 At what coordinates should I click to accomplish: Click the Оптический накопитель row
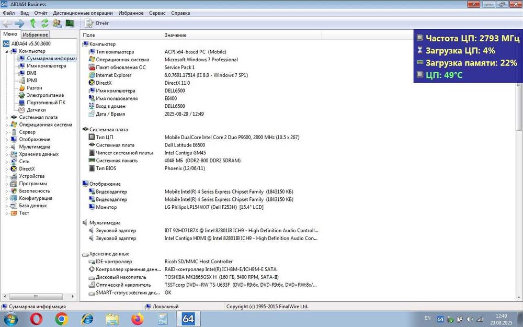click(x=202, y=285)
